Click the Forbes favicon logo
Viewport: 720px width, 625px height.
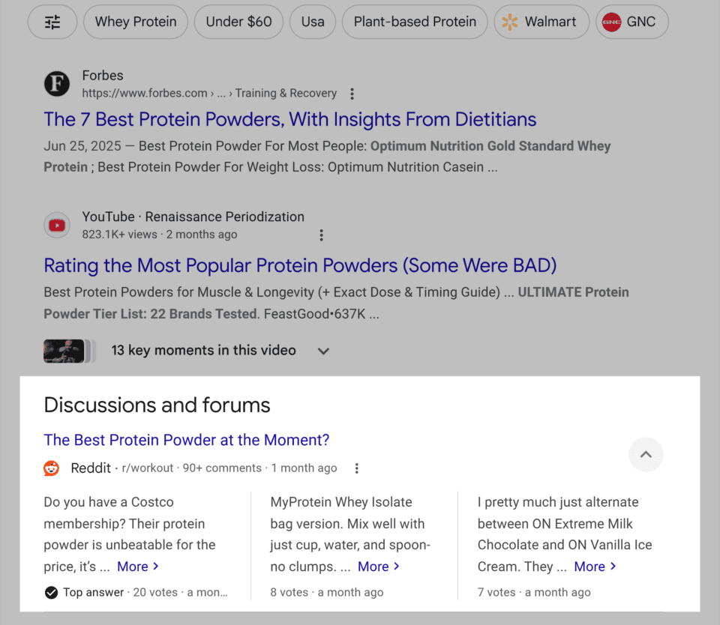(x=57, y=84)
